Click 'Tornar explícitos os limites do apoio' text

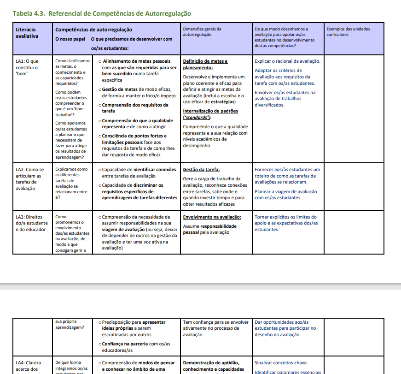pyautogui.click(x=286, y=223)
